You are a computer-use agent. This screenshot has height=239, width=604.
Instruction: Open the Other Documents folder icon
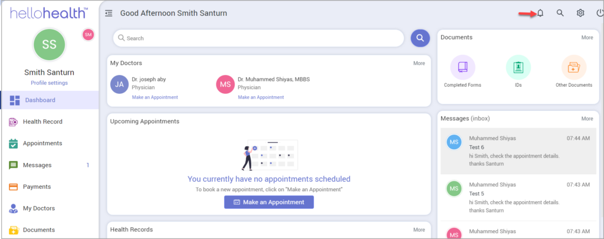tap(573, 67)
